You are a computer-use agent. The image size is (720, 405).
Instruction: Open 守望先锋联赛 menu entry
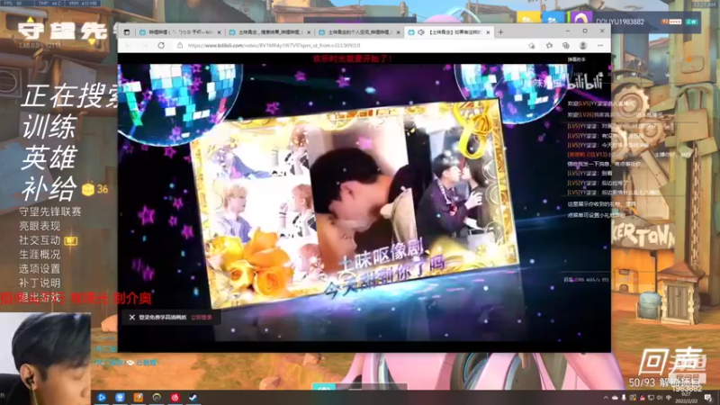click(50, 211)
